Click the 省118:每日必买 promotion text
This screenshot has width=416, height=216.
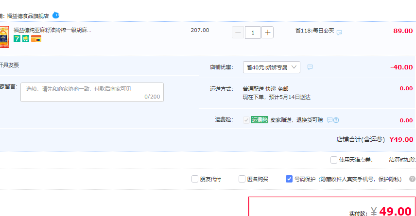314,31
